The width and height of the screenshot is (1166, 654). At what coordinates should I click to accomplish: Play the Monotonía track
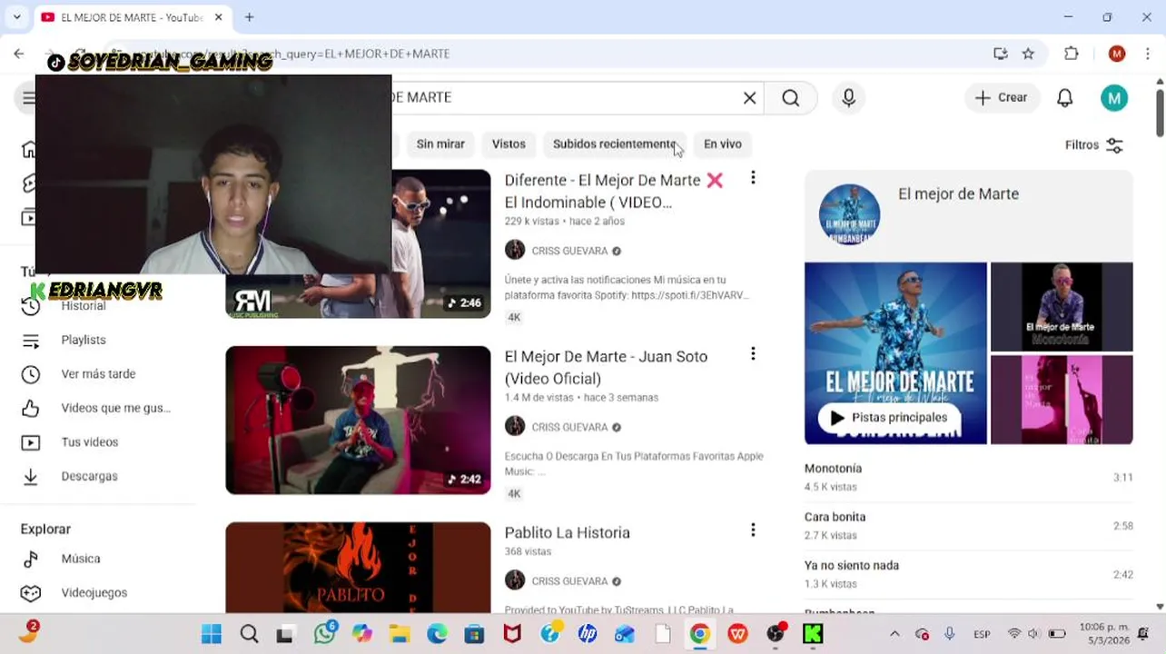(968, 477)
